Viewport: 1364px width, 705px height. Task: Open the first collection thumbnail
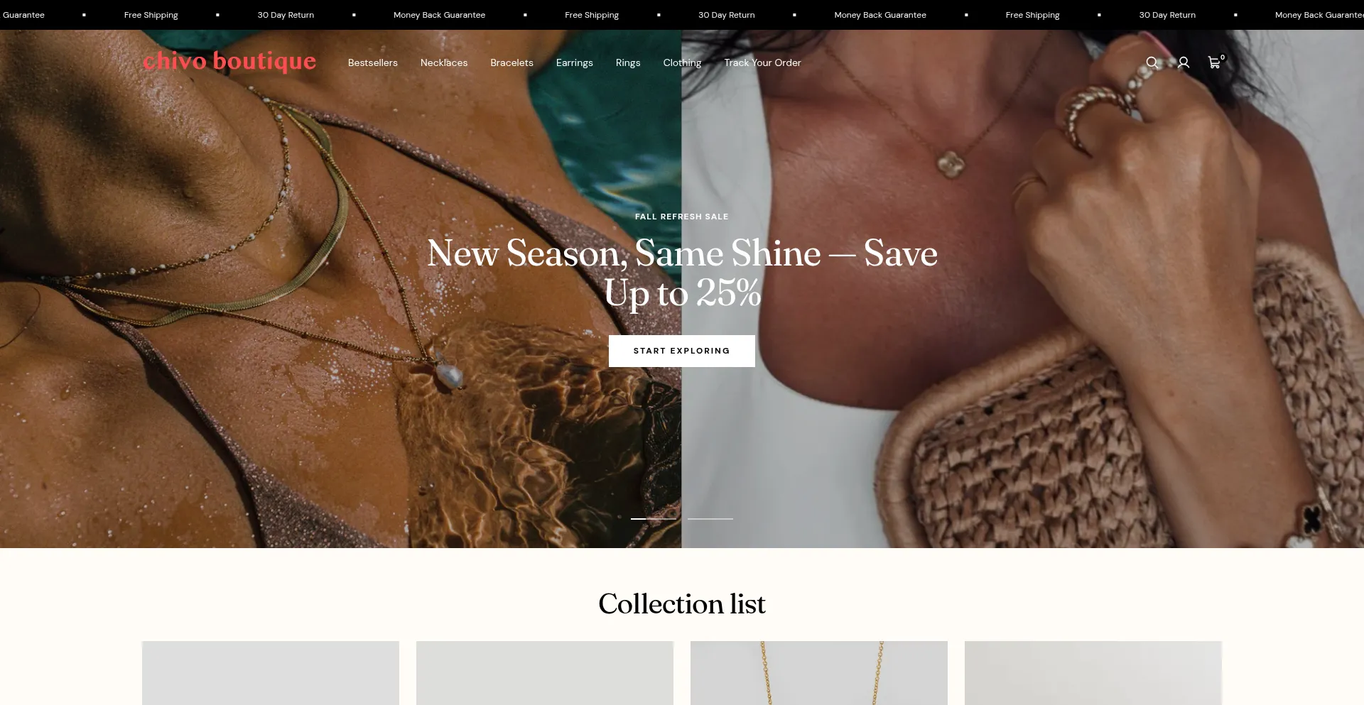click(271, 673)
